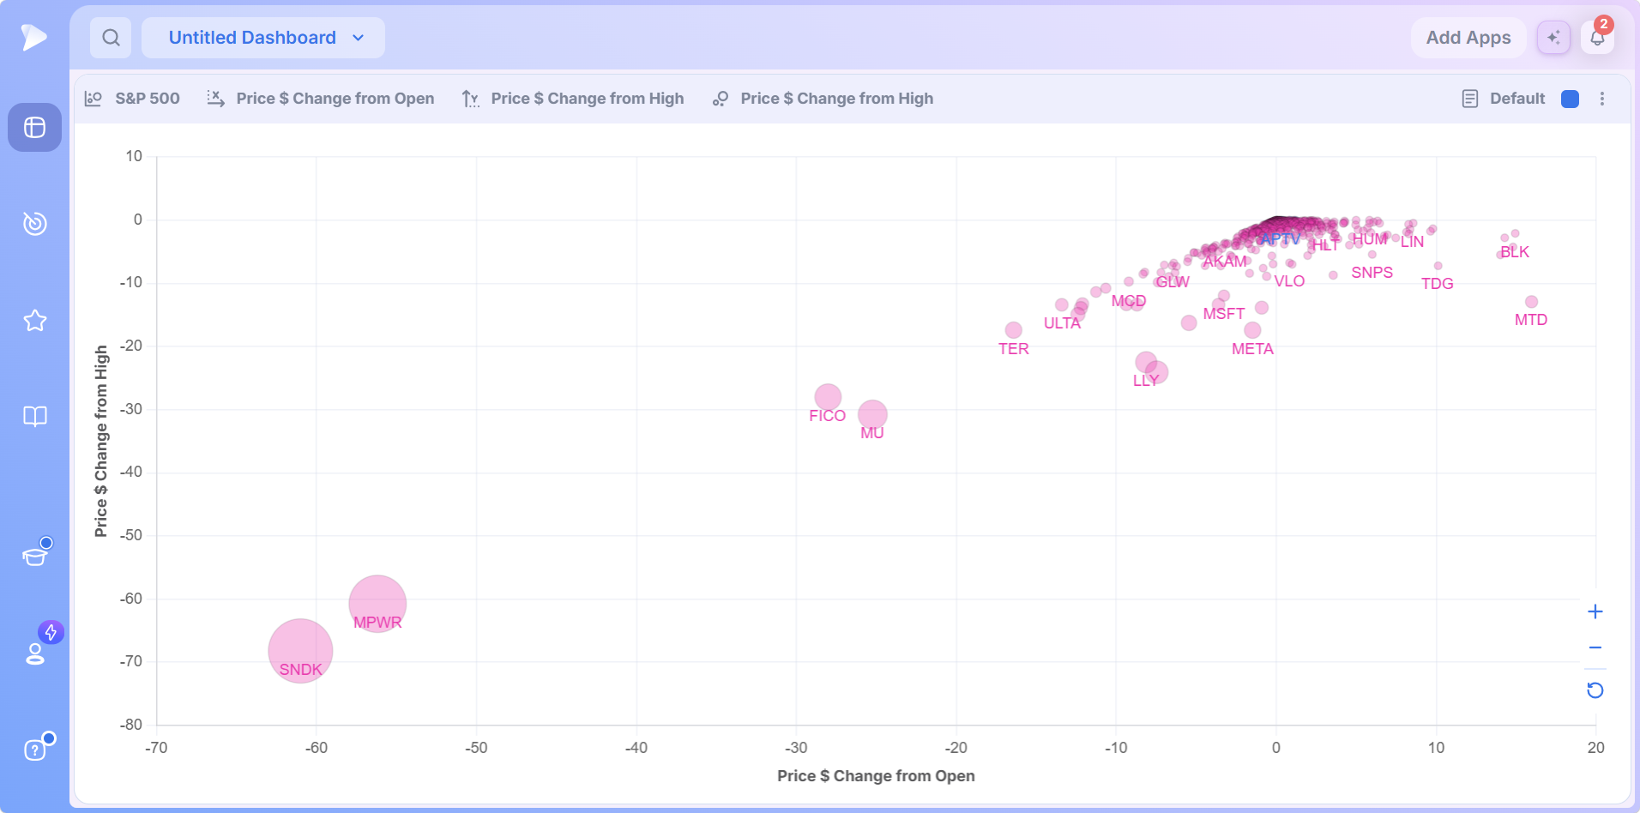Click the MPWR bubble
1640x813 pixels.
tap(377, 604)
